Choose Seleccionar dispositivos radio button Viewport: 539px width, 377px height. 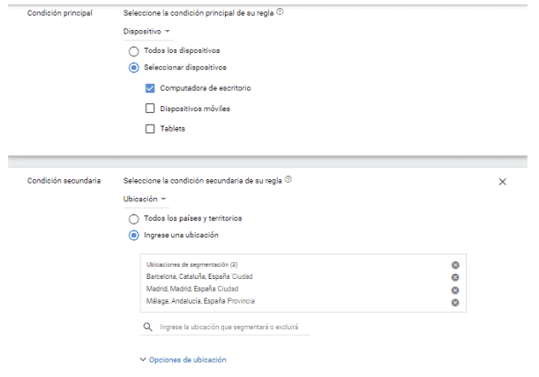(x=134, y=67)
